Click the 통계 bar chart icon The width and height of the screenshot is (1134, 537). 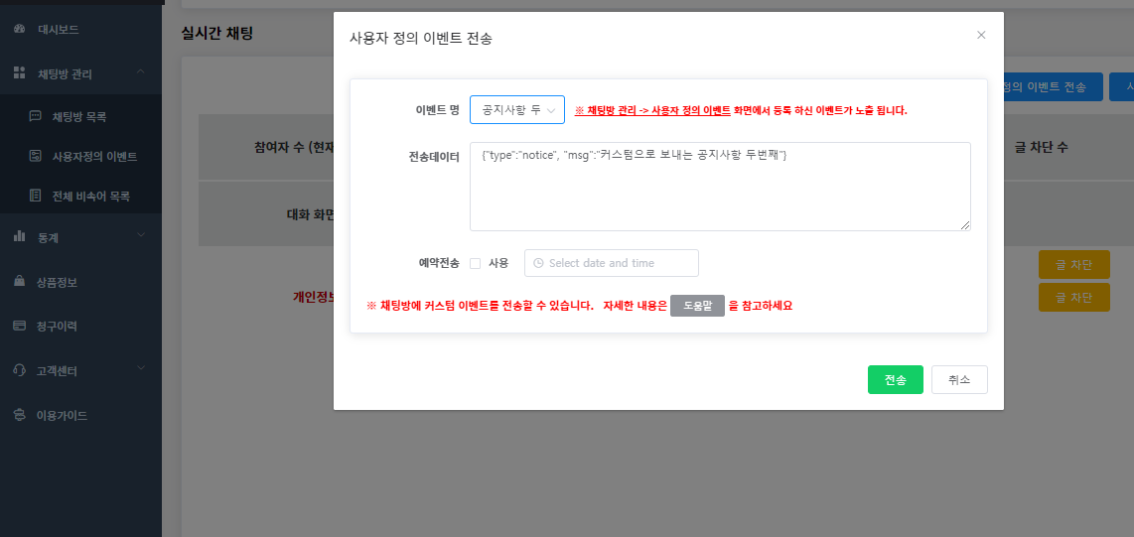tap(19, 236)
